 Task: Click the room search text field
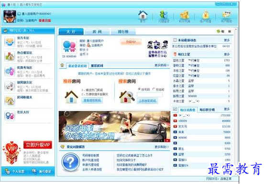tap(149, 95)
